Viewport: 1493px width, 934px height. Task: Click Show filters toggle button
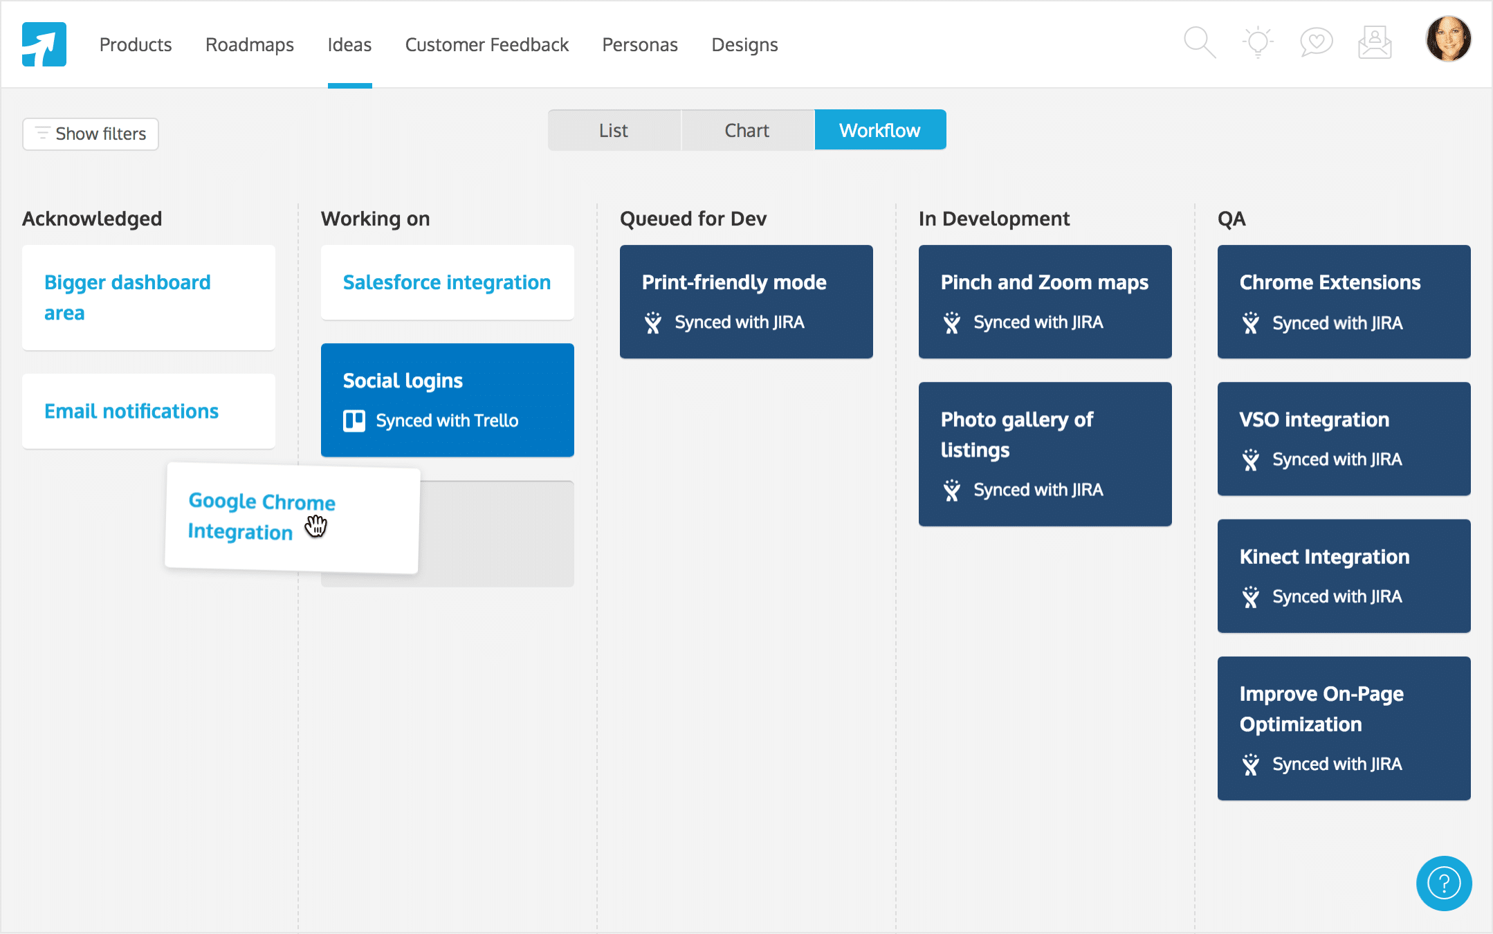point(89,134)
